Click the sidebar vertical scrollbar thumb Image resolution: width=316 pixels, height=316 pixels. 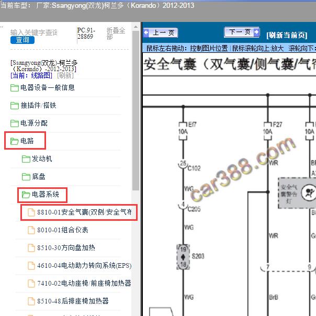click(x=136, y=110)
